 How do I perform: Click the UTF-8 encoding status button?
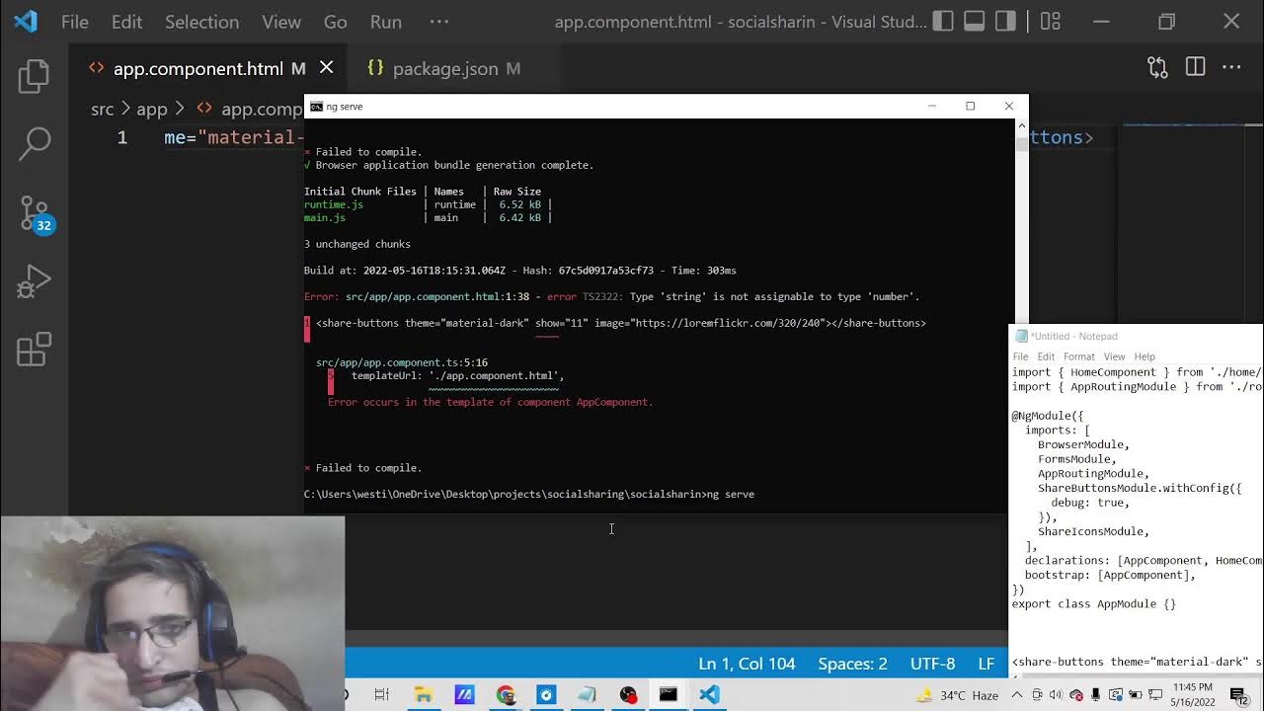tap(932, 664)
